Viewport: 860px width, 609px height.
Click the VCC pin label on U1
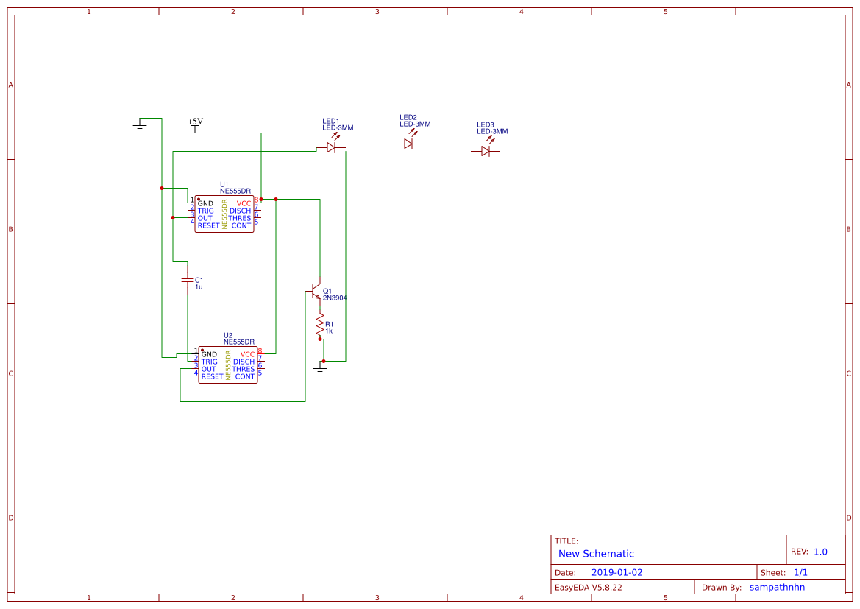[x=244, y=204]
